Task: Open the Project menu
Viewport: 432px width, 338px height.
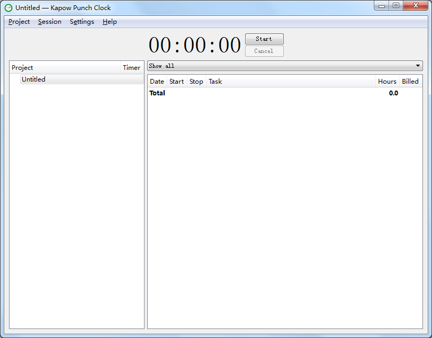Action: pos(19,22)
